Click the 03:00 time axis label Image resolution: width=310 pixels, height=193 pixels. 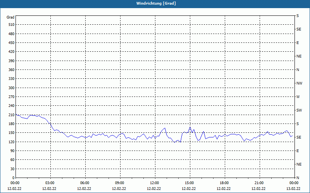(x=49, y=183)
